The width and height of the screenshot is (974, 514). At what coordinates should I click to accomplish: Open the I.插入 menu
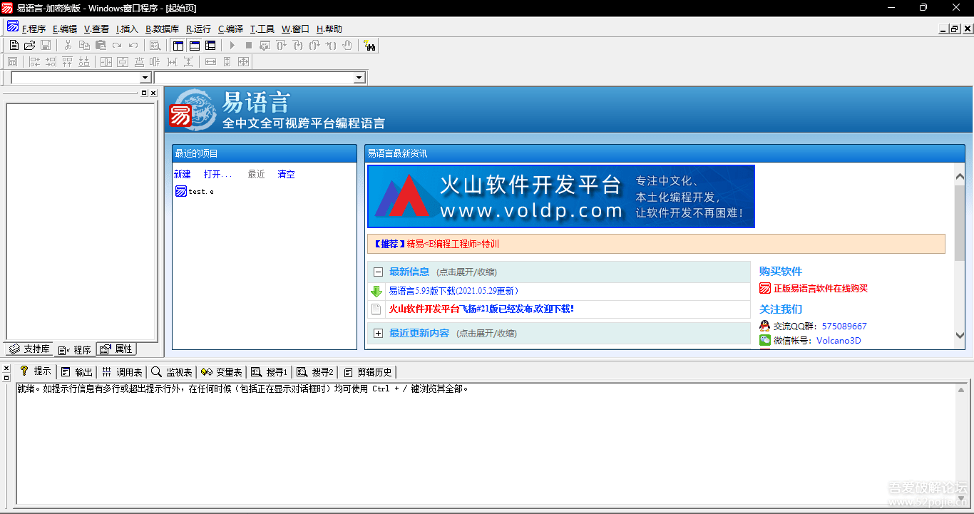(x=127, y=29)
